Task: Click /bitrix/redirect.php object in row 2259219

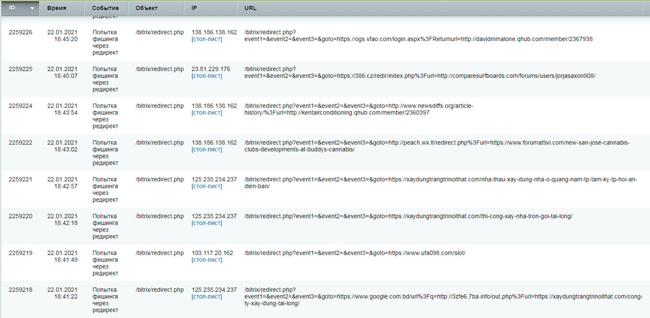Action: click(x=160, y=253)
